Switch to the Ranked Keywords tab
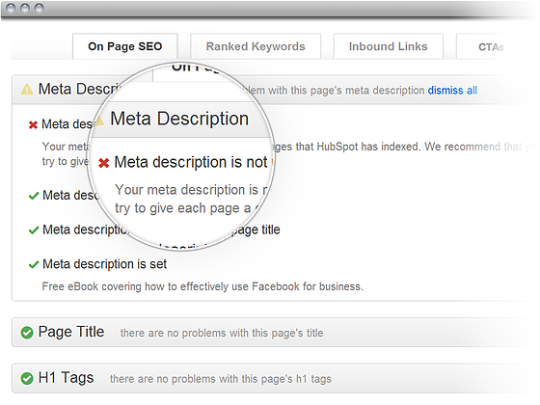This screenshot has height=405, width=540. 256,46
